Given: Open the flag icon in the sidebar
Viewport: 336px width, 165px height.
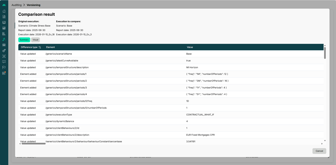Looking at the screenshot, I should tap(4, 68).
